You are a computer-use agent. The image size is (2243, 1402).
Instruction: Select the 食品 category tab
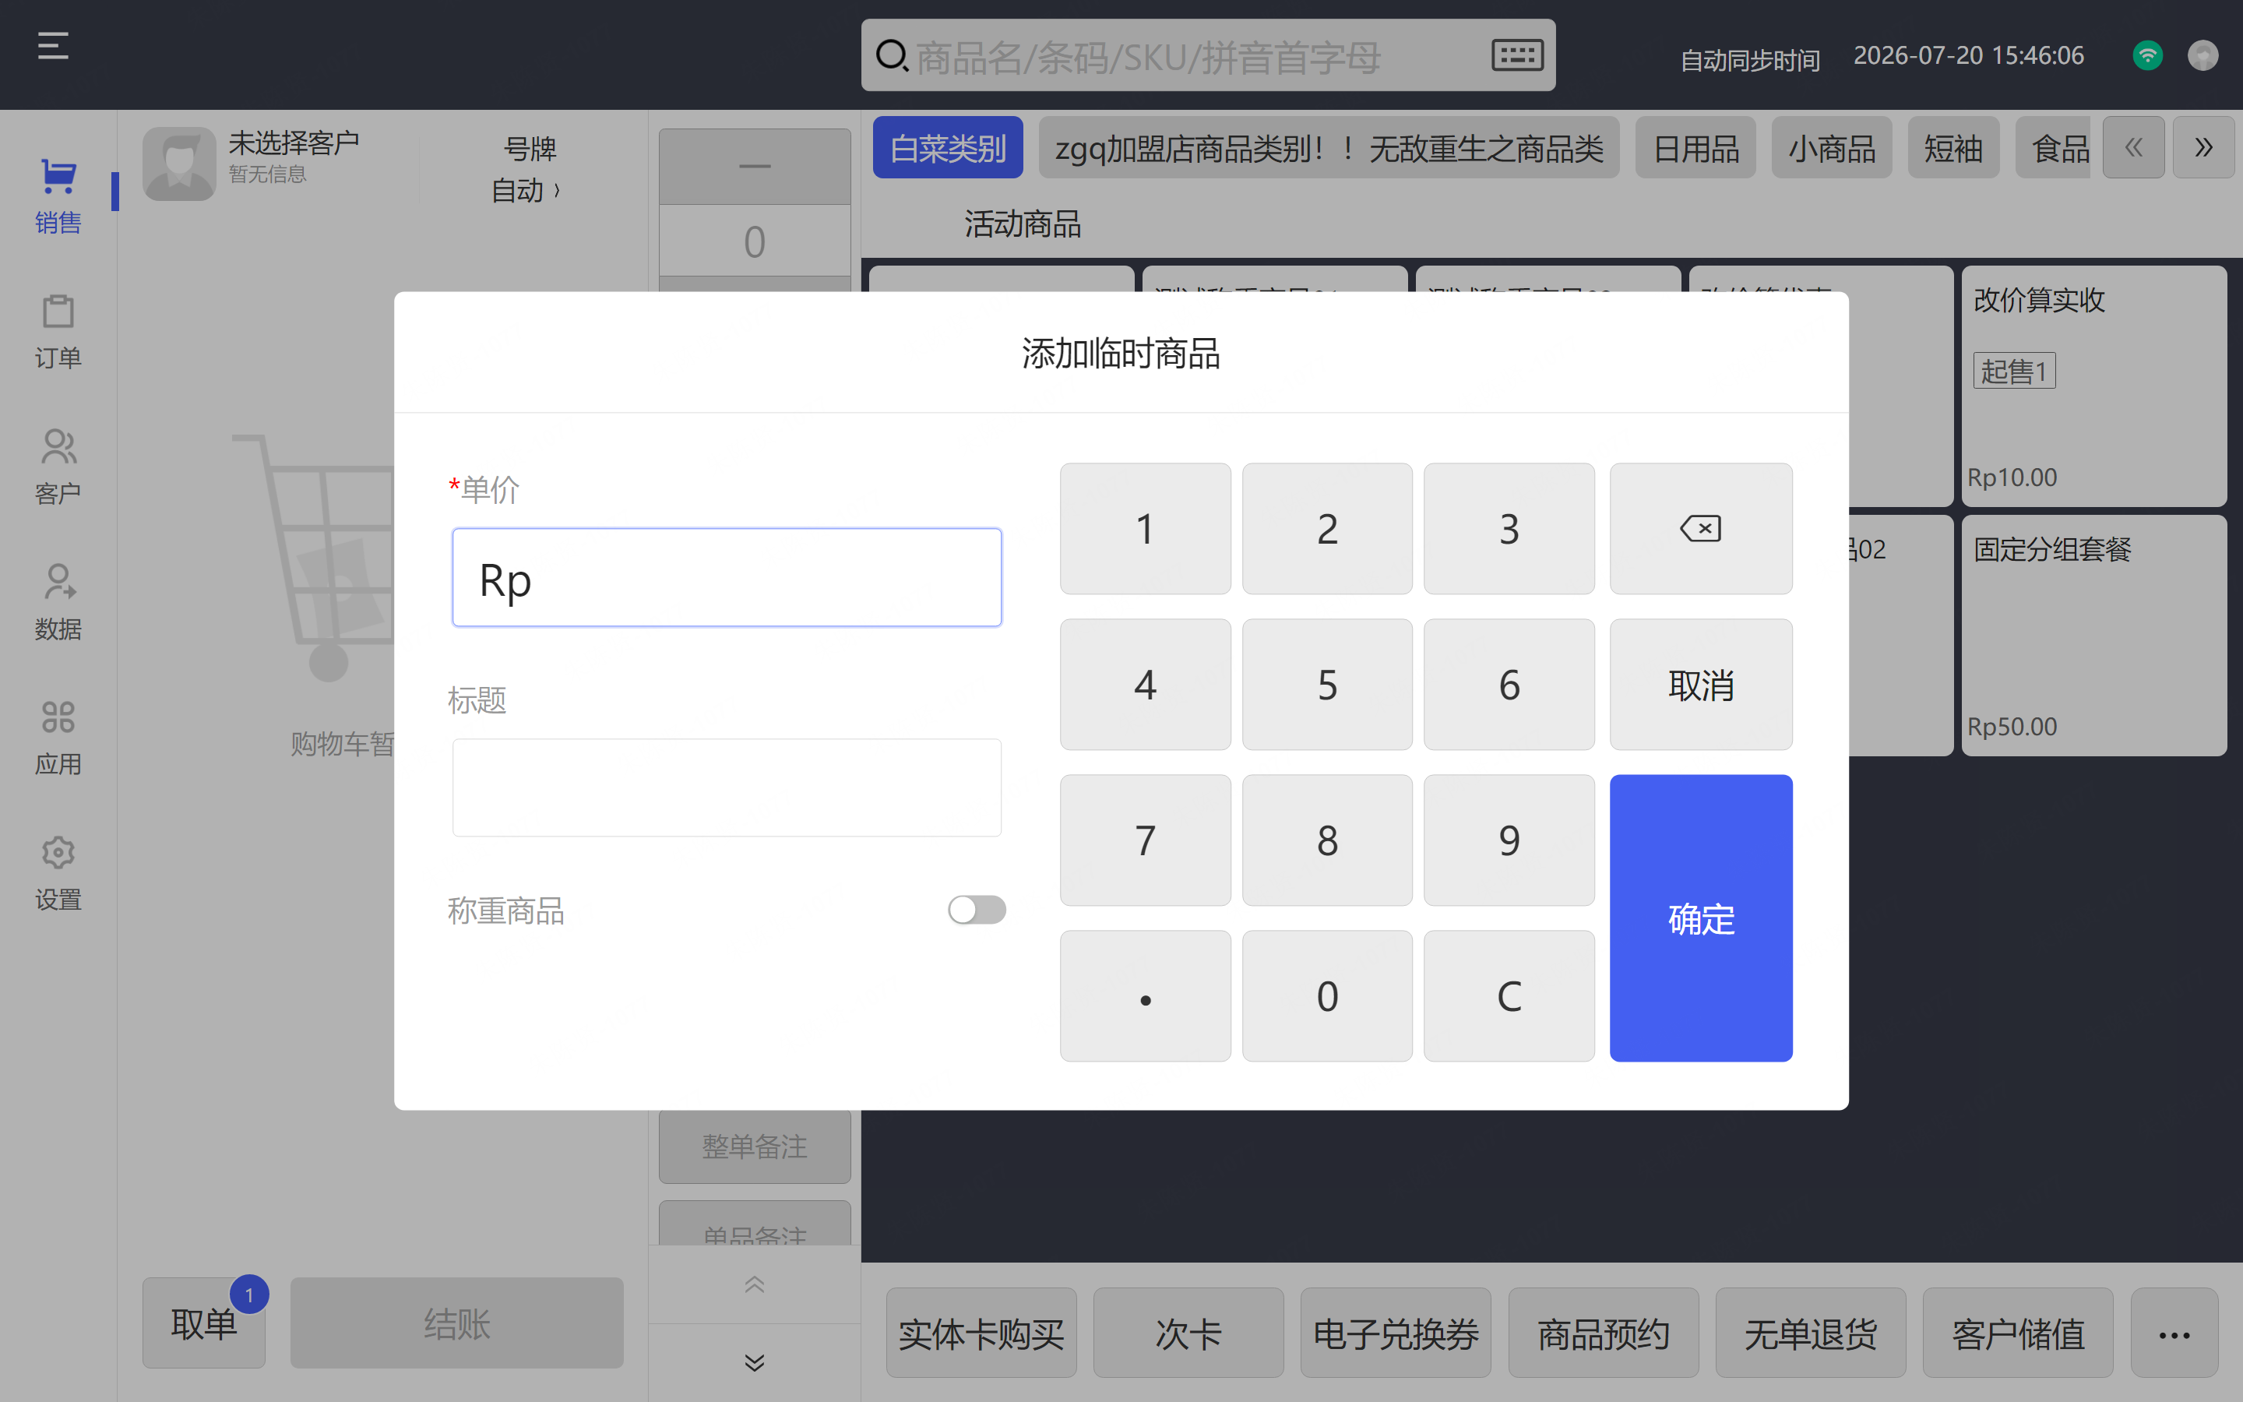pyautogui.click(x=2053, y=147)
